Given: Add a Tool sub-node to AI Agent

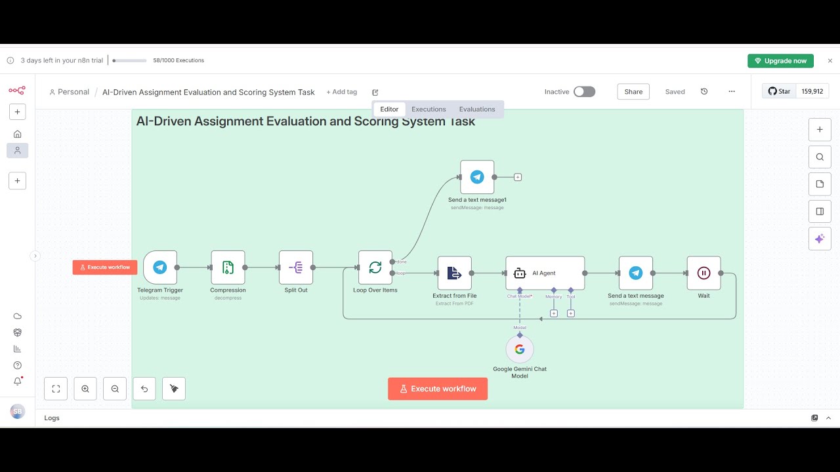Looking at the screenshot, I should (571, 313).
